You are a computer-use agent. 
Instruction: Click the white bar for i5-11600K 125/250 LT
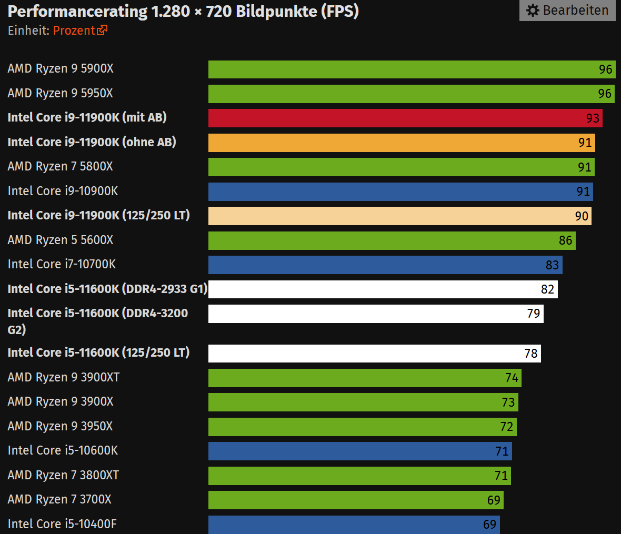[375, 353]
